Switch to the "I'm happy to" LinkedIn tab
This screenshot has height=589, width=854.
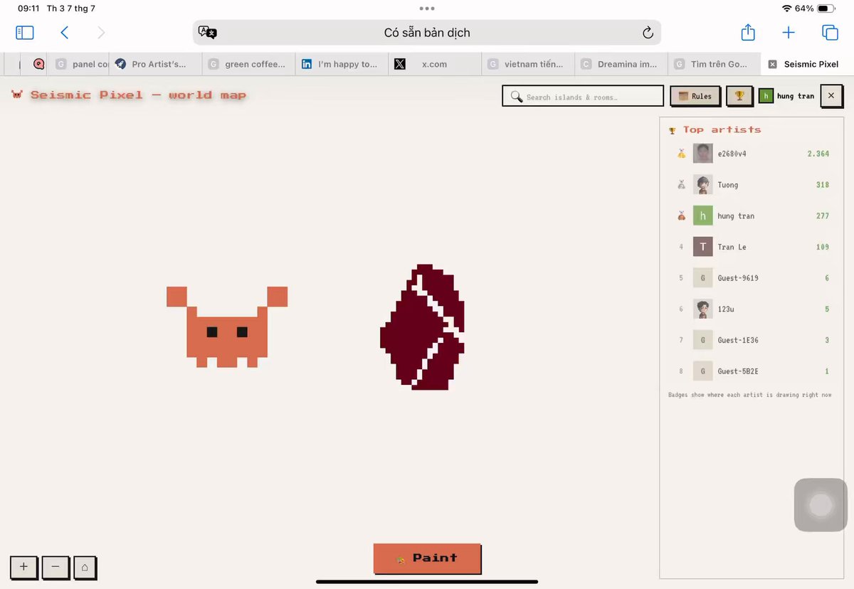click(342, 64)
